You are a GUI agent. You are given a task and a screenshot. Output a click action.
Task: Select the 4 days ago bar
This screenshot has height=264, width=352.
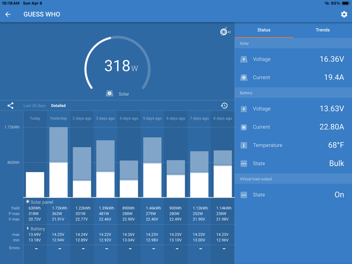(x=129, y=179)
